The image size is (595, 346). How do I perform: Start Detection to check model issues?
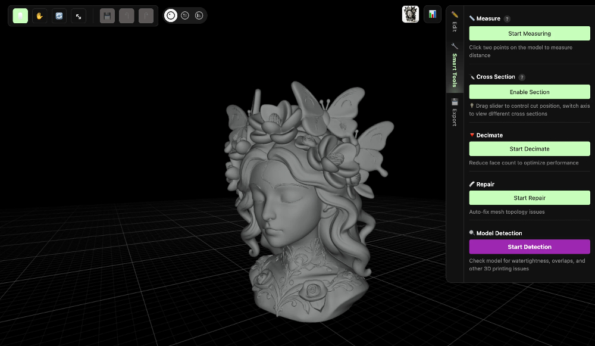(529, 247)
